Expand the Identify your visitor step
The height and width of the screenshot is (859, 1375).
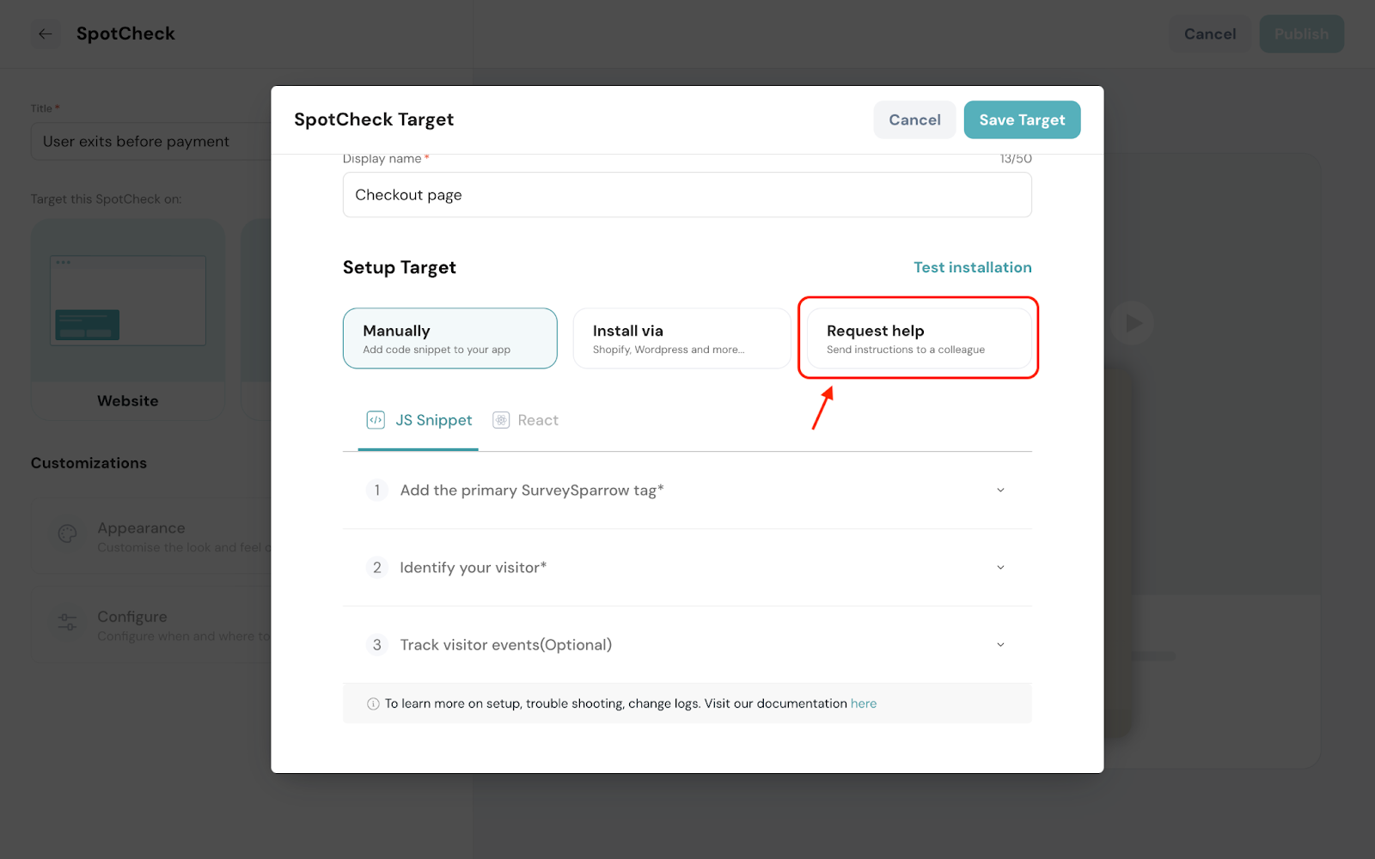point(1000,568)
